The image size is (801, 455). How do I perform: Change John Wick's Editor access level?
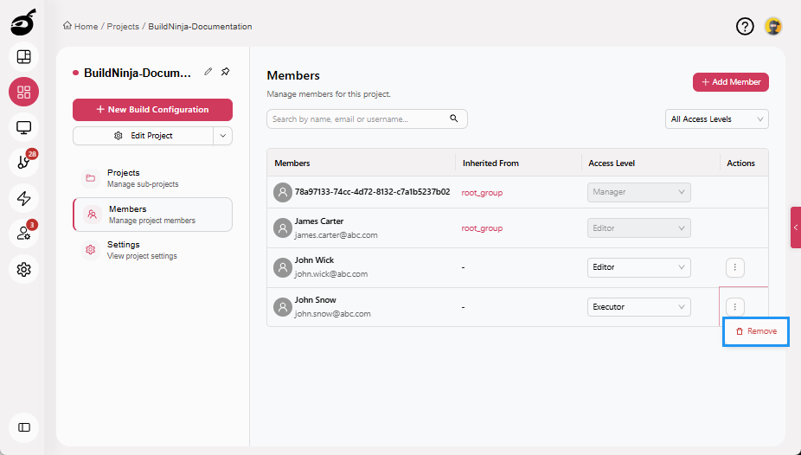click(x=639, y=267)
